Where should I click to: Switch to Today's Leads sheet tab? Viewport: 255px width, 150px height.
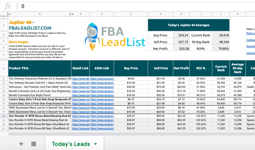(71, 144)
